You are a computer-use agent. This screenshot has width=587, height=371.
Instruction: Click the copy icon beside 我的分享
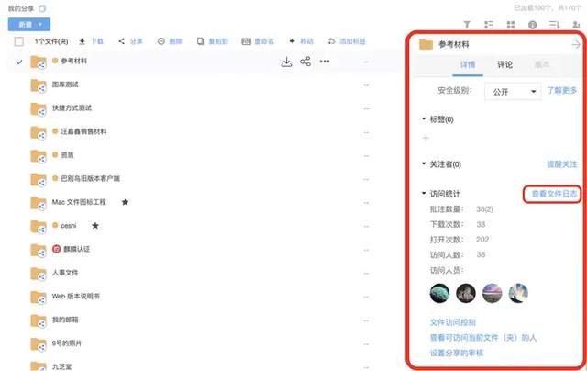tap(42, 8)
